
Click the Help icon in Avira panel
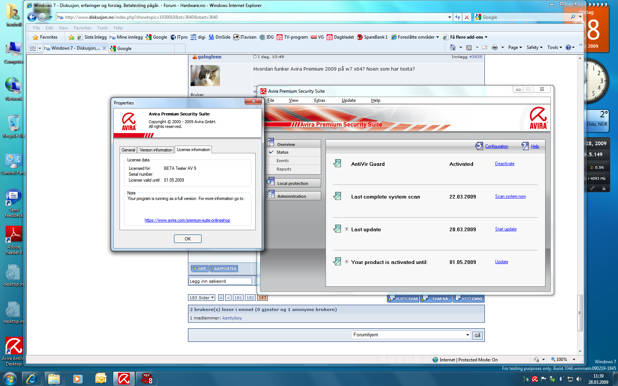(525, 146)
